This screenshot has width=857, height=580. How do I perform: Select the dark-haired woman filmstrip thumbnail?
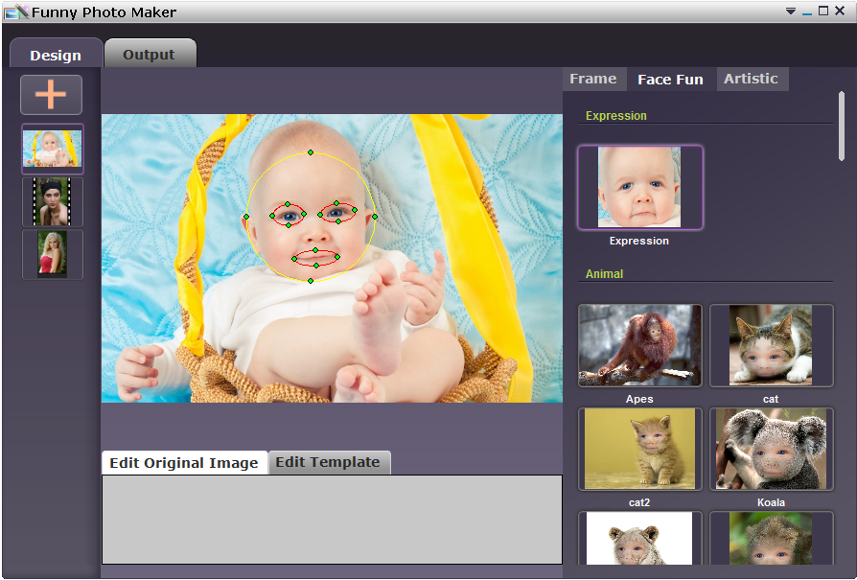coord(53,201)
